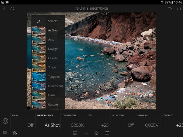This screenshot has width=183, height=137.
Task: Toggle the B & W Off control
Action: [23, 121]
